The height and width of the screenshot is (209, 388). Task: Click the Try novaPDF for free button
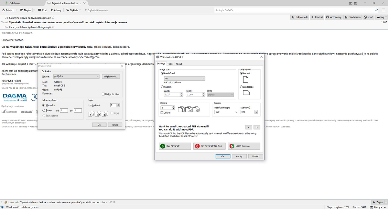click(x=210, y=146)
